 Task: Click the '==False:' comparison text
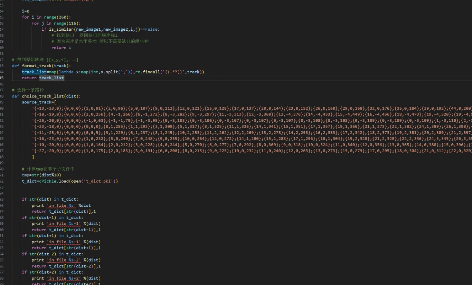coord(150,29)
